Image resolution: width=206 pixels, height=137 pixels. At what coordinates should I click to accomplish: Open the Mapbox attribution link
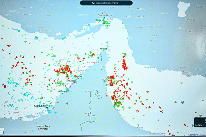click(x=201, y=135)
